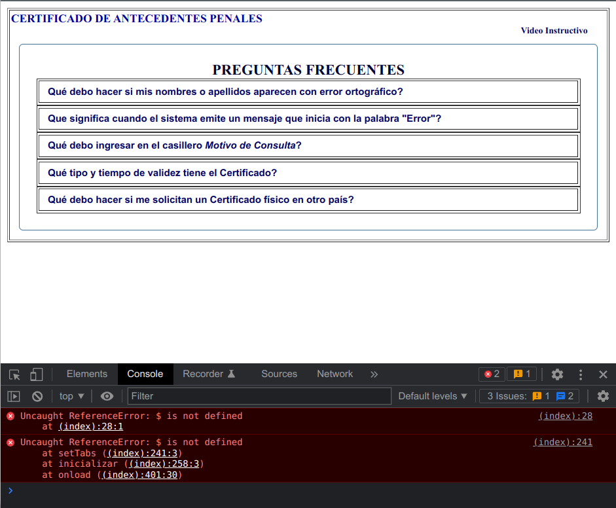The image size is (616, 508).
Task: Open the console settings gear on the right
Action: 603,396
